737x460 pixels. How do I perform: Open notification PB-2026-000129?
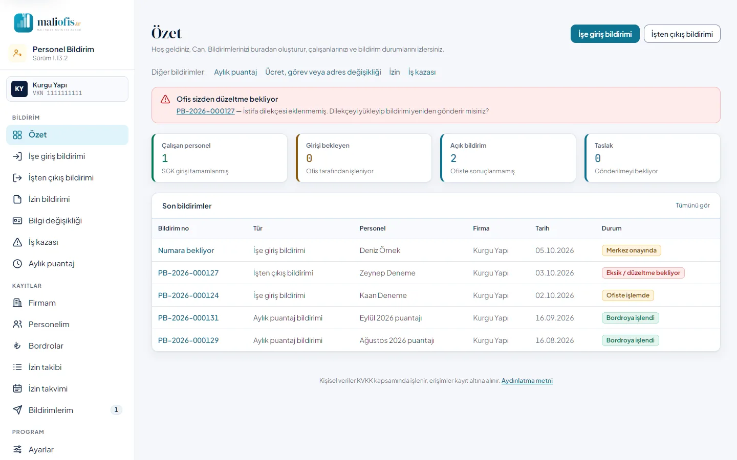point(188,340)
